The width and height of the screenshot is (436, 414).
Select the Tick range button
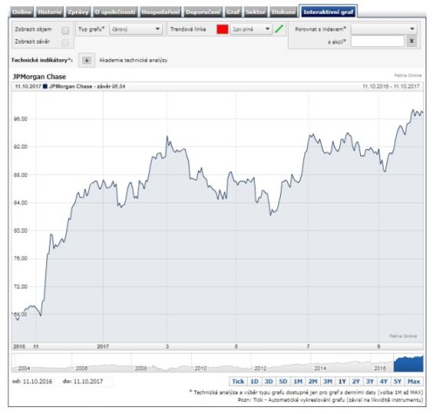[238, 382]
